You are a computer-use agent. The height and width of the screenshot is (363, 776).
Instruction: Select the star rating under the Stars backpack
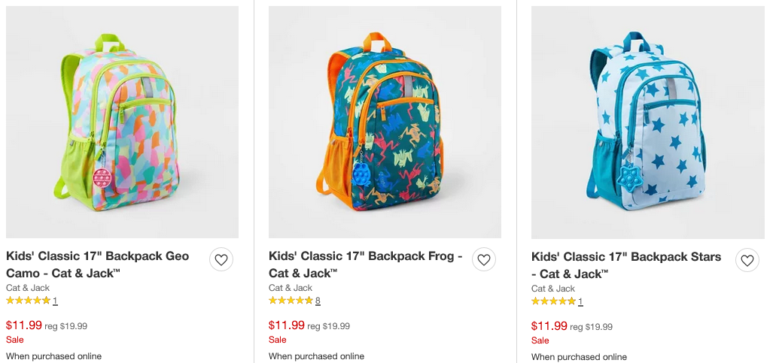[x=553, y=301]
